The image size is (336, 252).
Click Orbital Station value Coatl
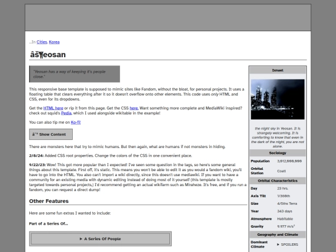coord(281,171)
